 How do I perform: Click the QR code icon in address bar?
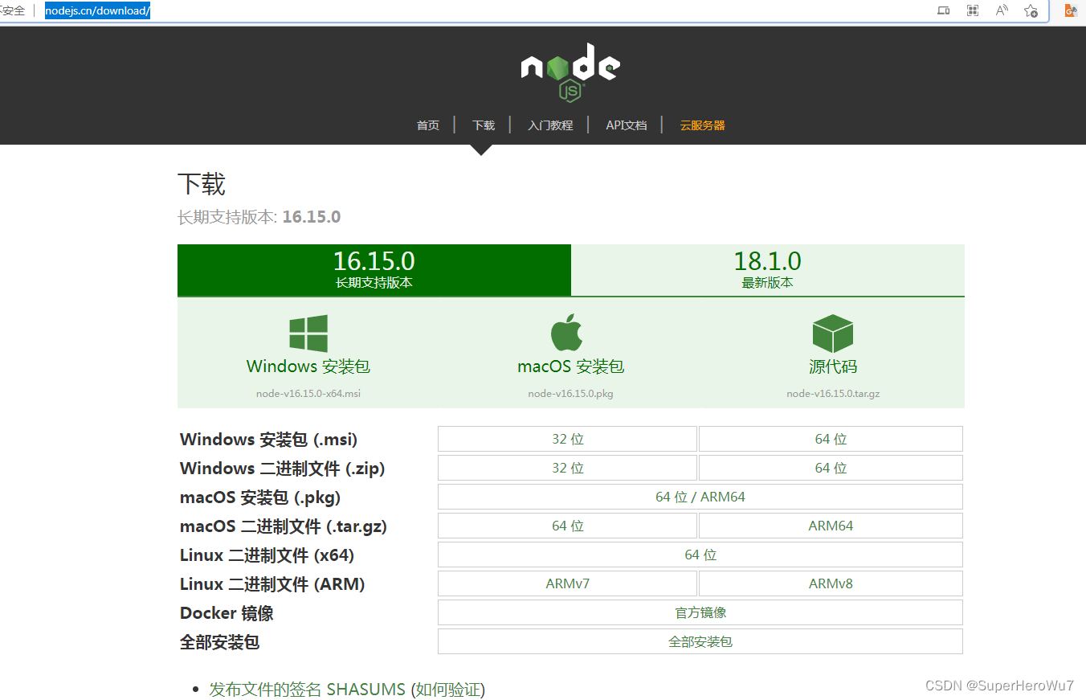coord(973,10)
